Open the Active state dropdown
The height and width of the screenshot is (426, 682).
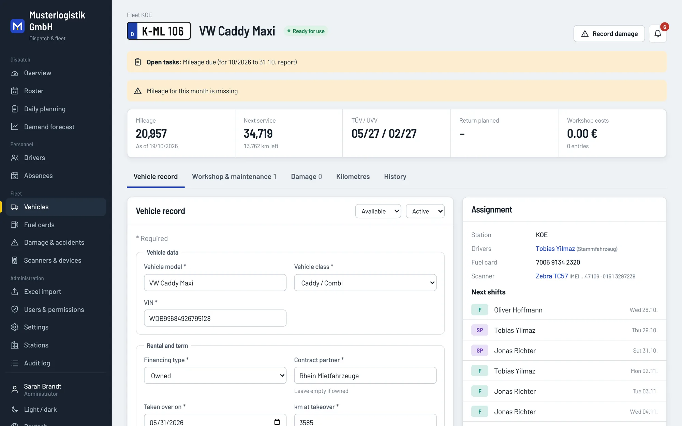coord(425,211)
